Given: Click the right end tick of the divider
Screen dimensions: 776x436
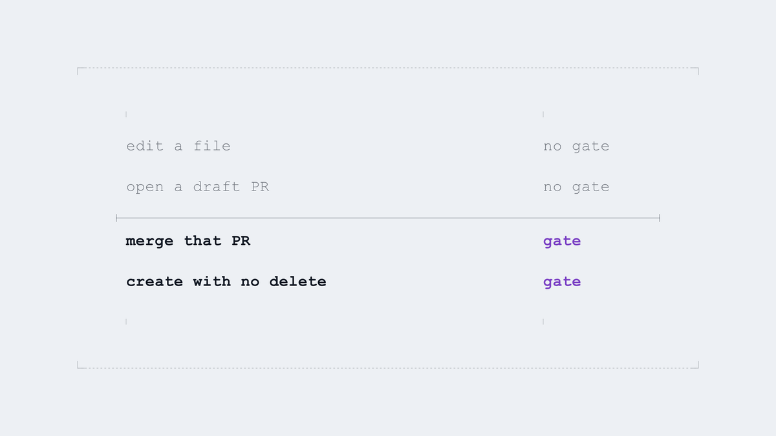Looking at the screenshot, I should (x=660, y=218).
